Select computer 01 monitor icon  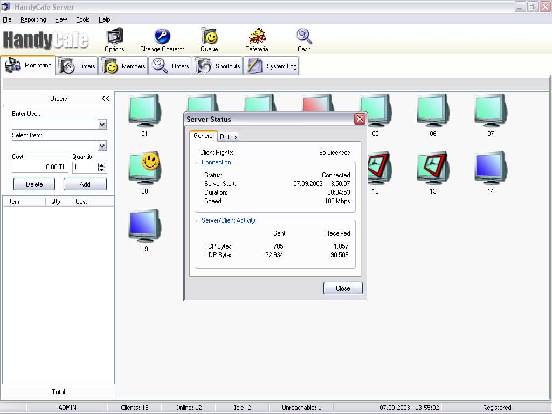click(144, 110)
